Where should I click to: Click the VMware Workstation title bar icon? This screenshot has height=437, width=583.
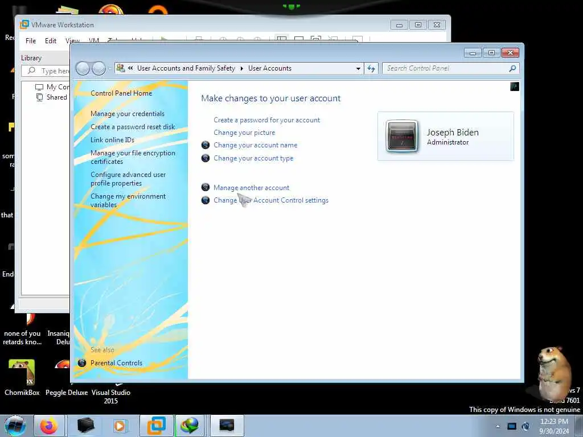[x=24, y=24]
